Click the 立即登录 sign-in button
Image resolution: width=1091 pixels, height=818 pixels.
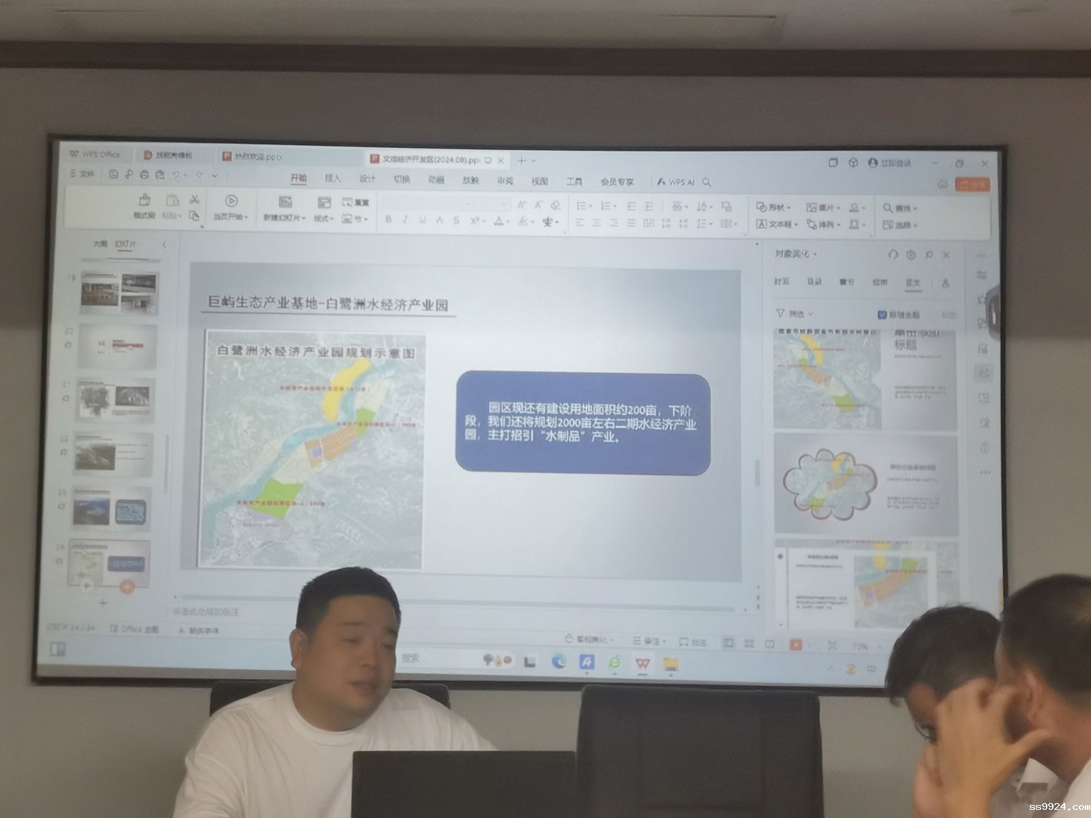(x=890, y=164)
